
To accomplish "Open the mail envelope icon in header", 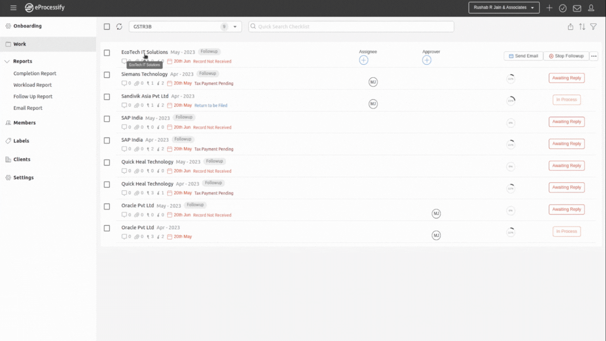I will pos(577,8).
